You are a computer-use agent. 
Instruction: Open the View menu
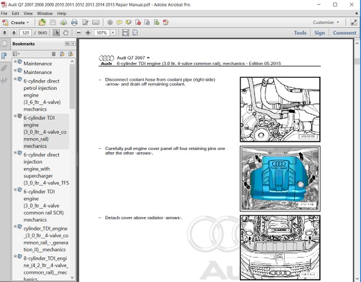click(x=28, y=13)
